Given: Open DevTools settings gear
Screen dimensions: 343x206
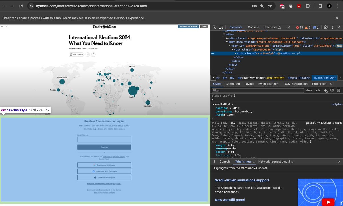Looking at the screenshot, I should click(326, 27).
